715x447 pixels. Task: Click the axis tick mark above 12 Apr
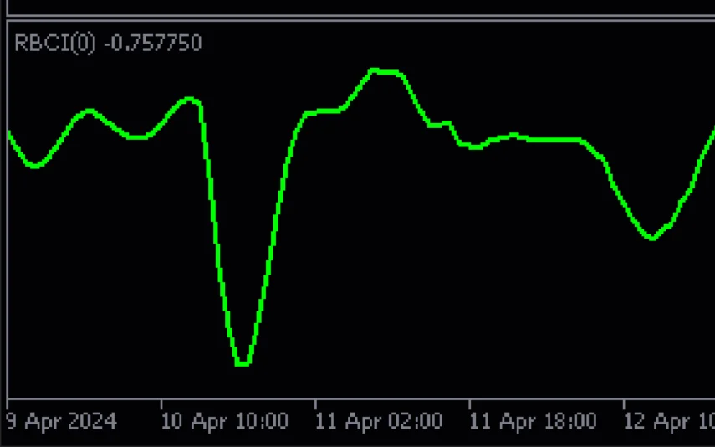tap(623, 403)
